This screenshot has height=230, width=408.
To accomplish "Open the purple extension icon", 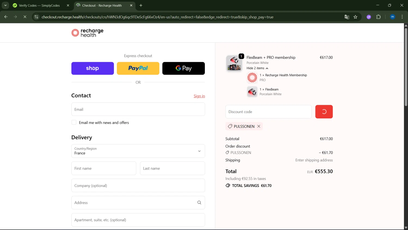I will tap(369, 17).
